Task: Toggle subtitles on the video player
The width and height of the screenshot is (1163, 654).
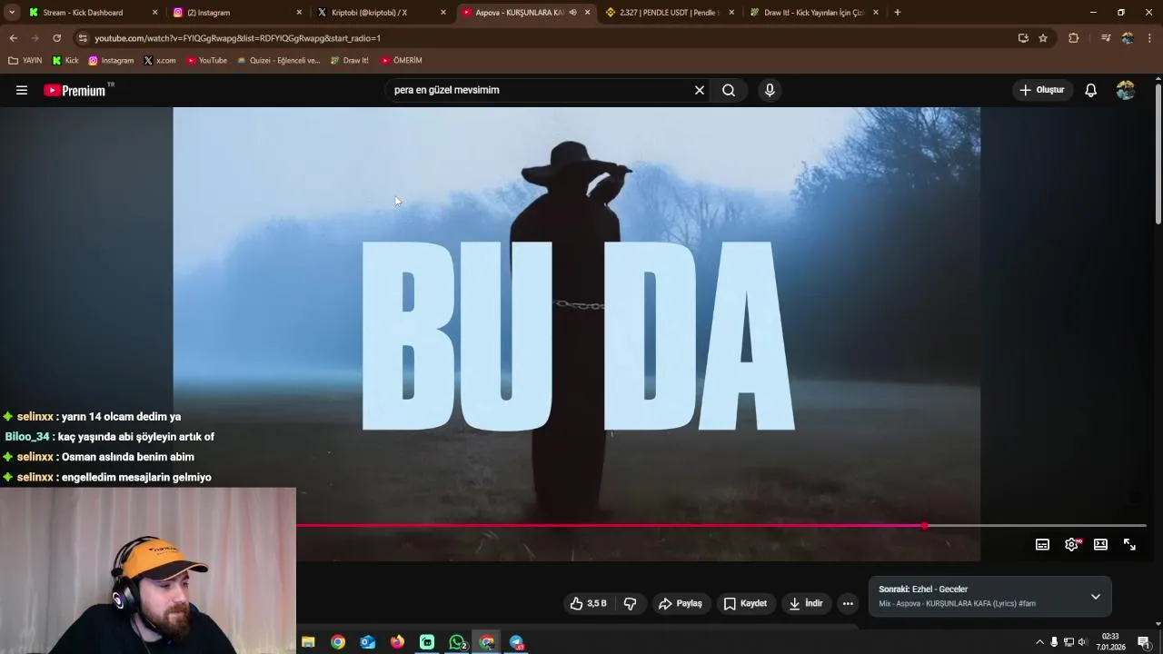Action: click(1042, 544)
